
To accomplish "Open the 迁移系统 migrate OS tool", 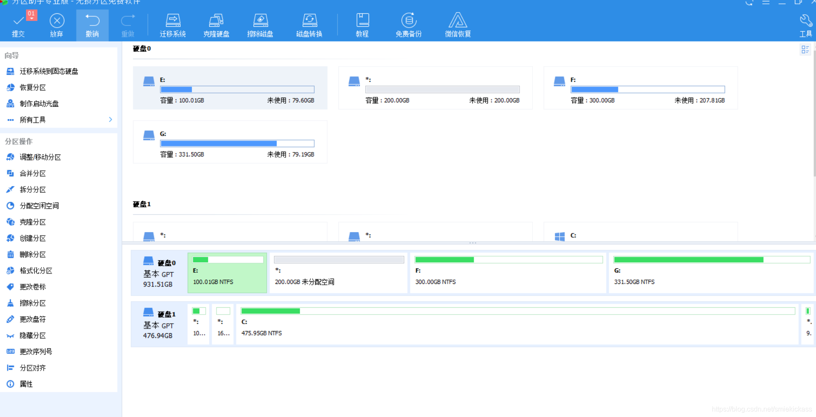I will coord(173,25).
